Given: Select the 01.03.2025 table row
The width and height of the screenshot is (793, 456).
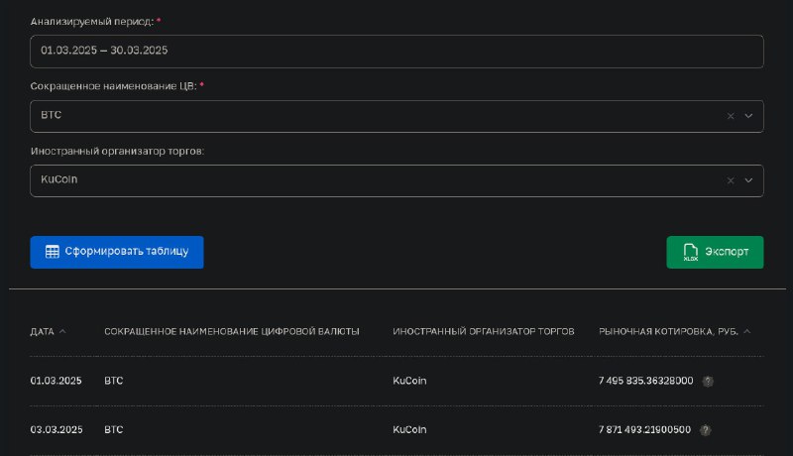Looking at the screenshot, I should pos(396,381).
